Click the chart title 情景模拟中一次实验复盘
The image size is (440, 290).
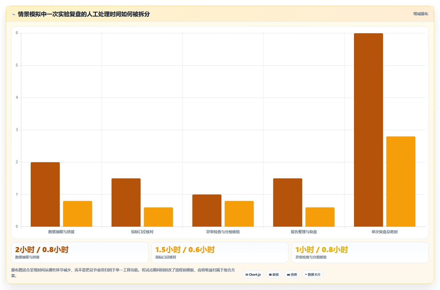click(84, 14)
